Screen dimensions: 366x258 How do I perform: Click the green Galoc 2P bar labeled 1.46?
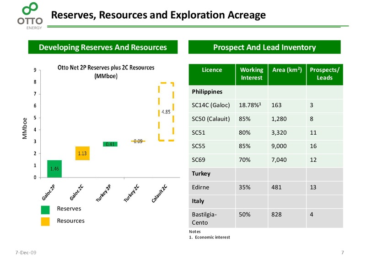coord(54,169)
